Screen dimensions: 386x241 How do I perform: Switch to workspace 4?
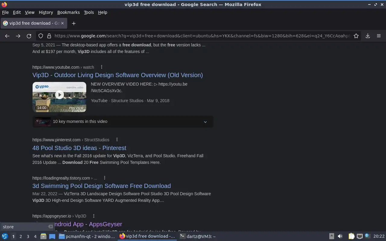coord(35,236)
